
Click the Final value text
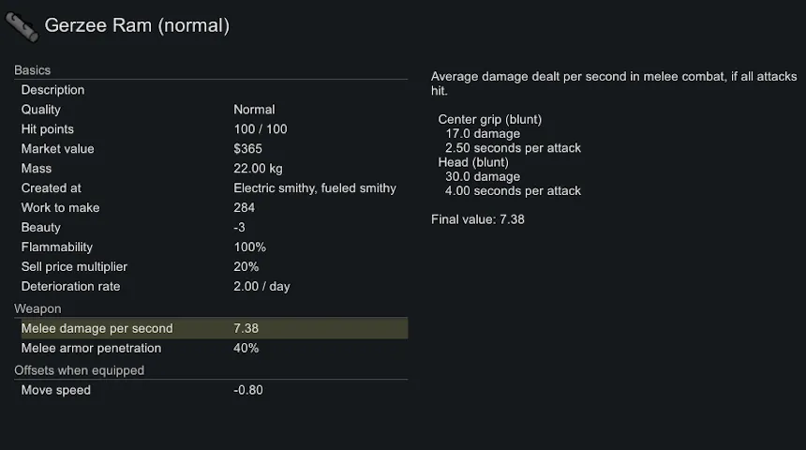point(477,219)
